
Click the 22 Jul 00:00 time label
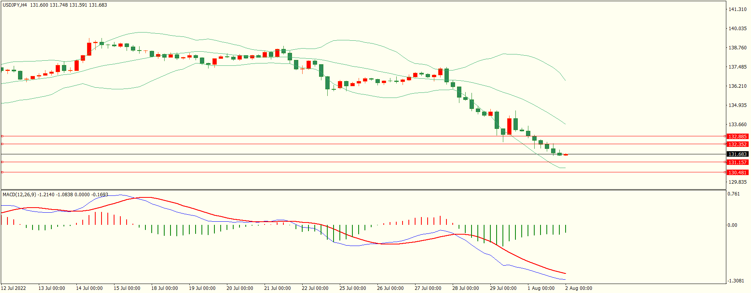click(315, 288)
